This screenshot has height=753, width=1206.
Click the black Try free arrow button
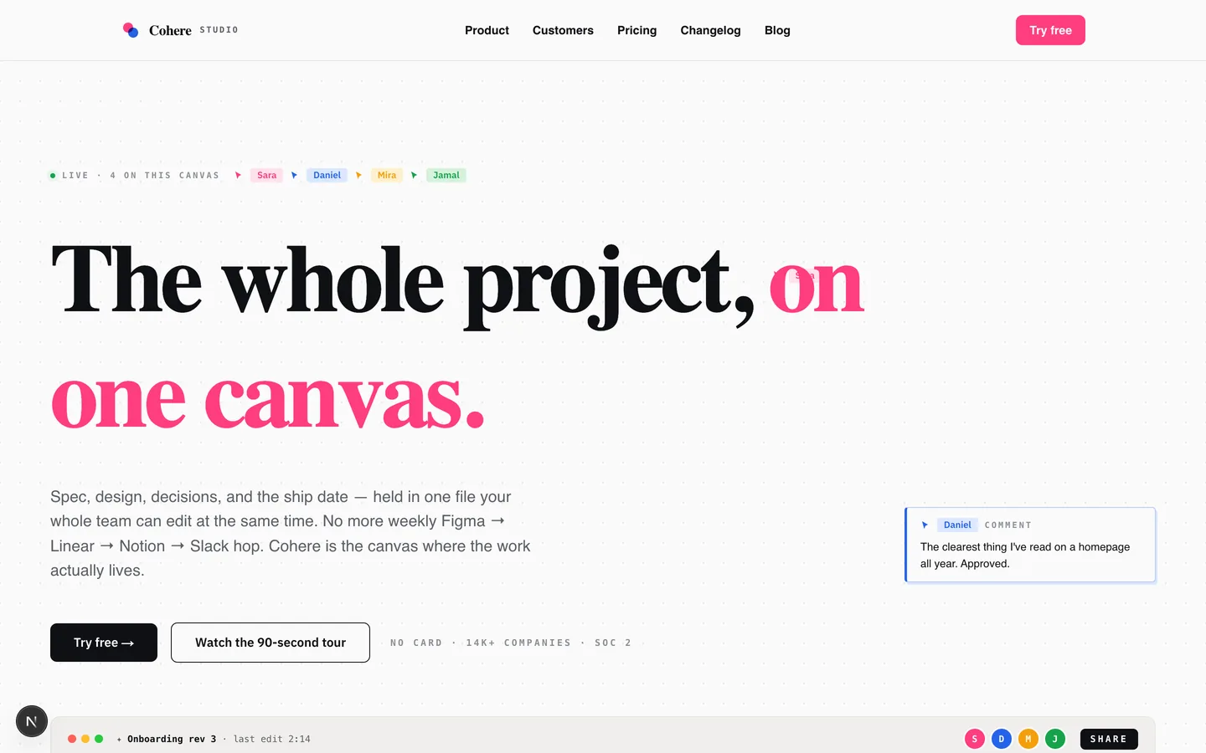click(104, 643)
